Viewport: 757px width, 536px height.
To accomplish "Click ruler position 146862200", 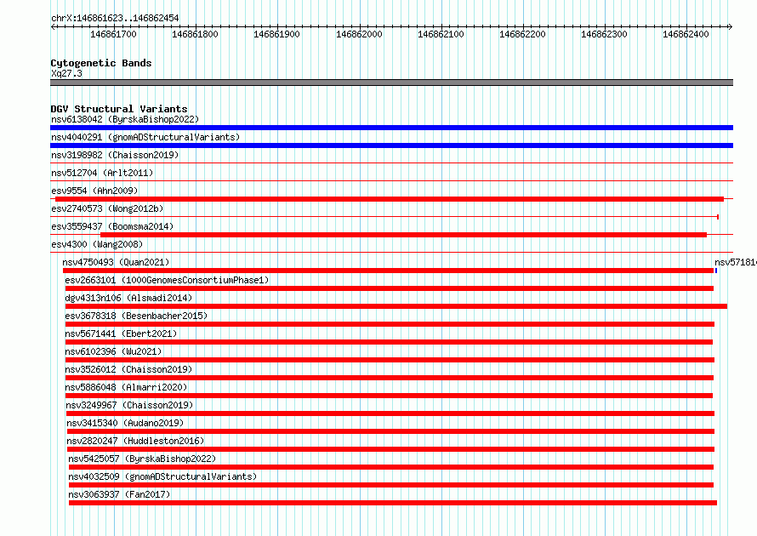I will tap(522, 34).
